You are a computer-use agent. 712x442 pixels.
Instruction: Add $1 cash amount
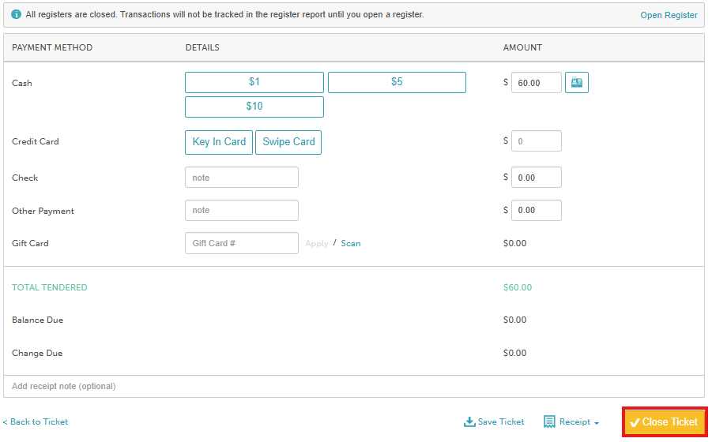pos(254,82)
